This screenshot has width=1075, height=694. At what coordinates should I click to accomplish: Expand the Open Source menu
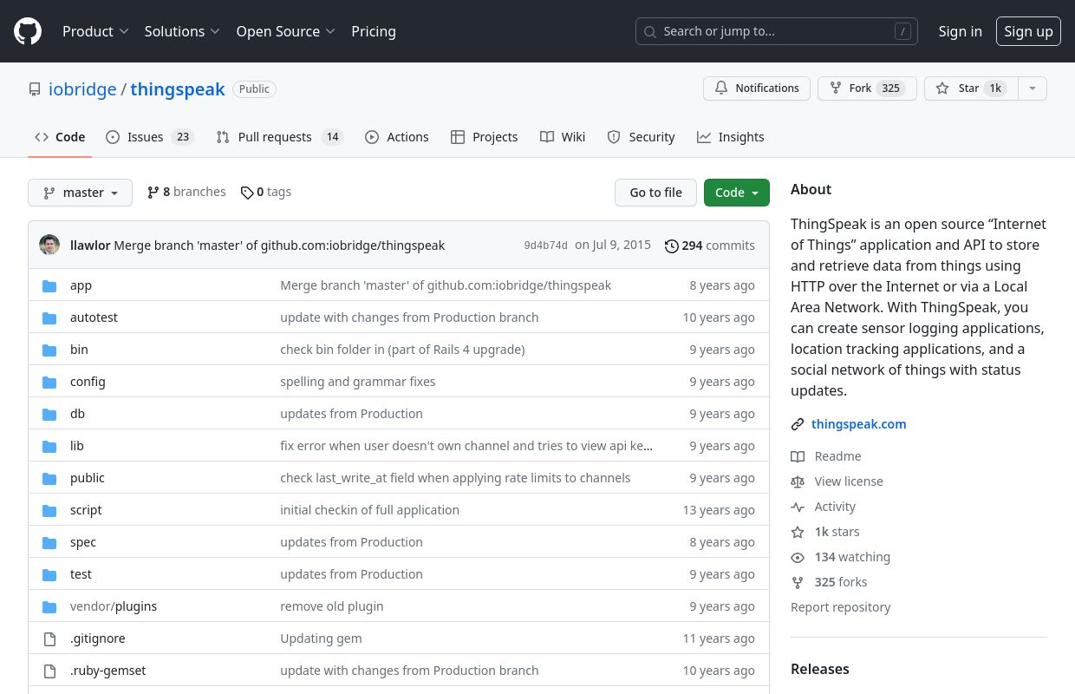click(x=285, y=31)
